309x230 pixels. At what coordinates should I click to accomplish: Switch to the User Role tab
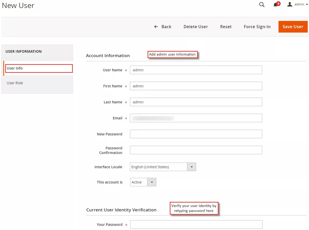15,83
